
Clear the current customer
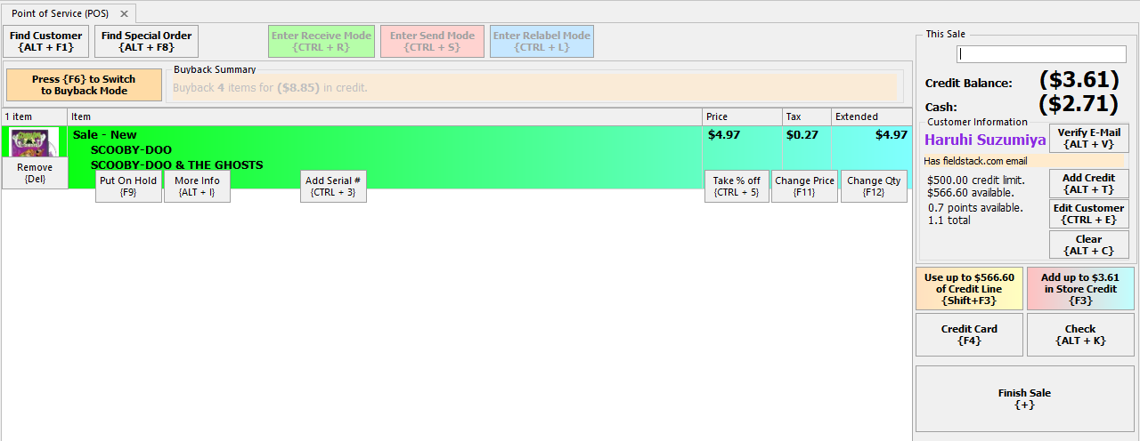click(1089, 245)
